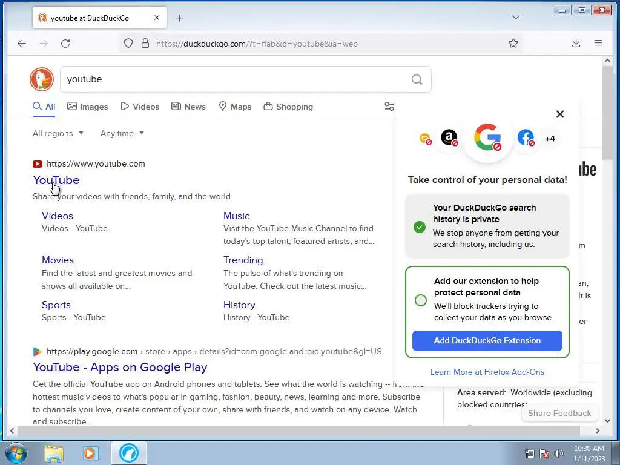Select the Firefox browser taskbar button

tap(129, 453)
